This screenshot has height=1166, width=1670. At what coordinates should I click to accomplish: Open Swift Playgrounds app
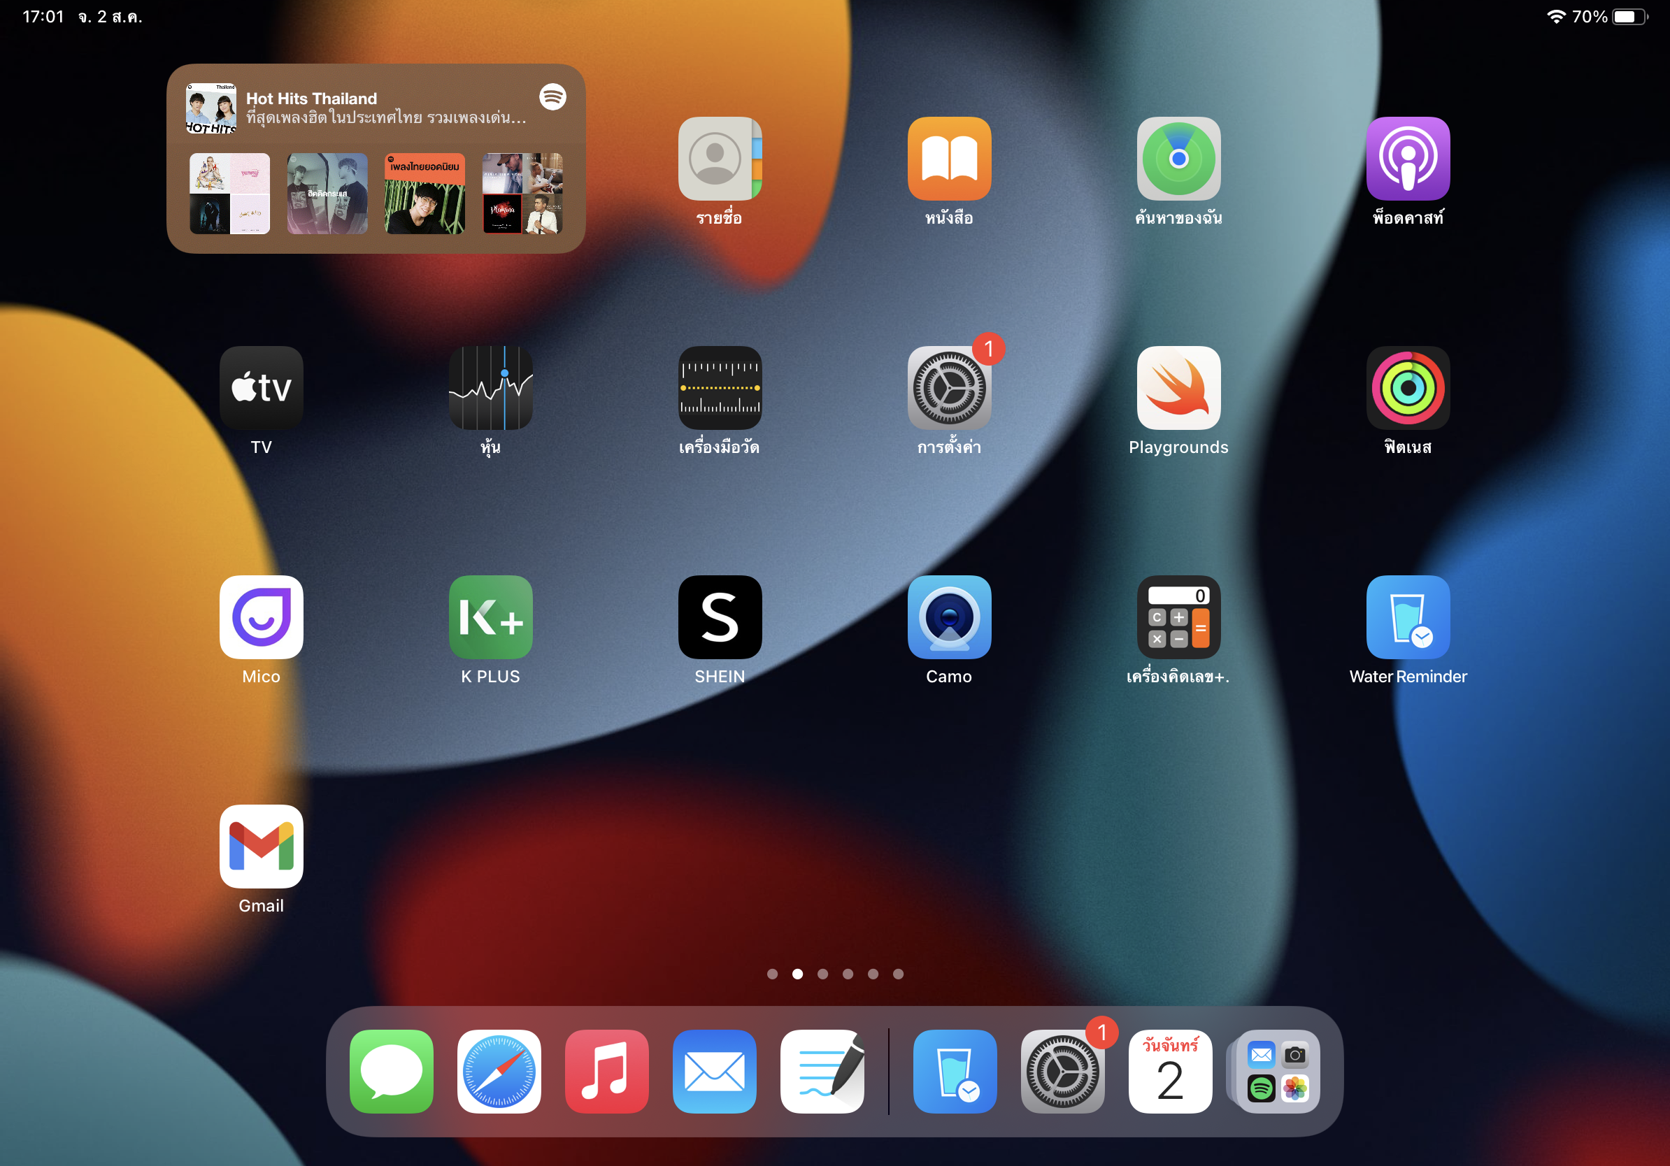(1178, 388)
